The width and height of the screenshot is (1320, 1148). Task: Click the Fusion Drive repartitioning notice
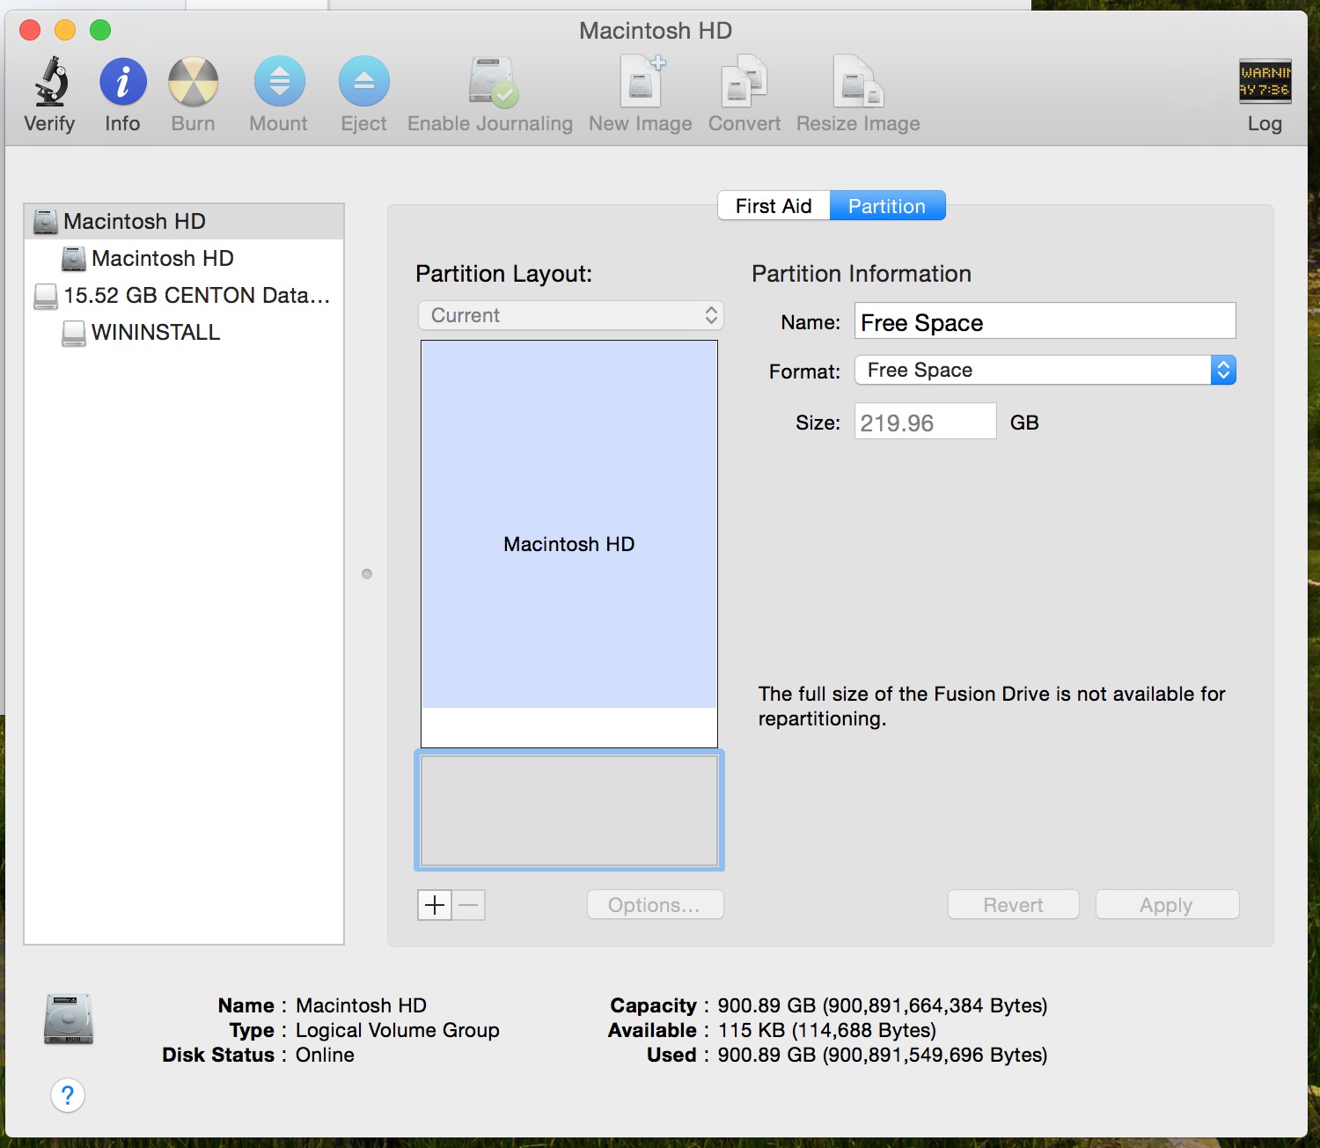click(992, 706)
